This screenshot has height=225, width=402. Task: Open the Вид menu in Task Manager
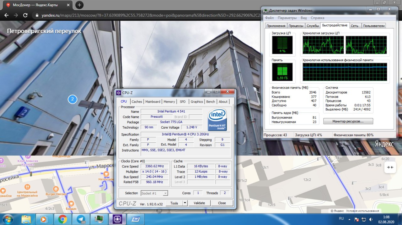click(304, 18)
